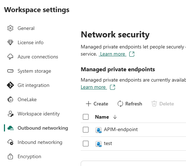This screenshot has width=186, height=166.
Task: Click the plus icon next to Create
Action: pyautogui.click(x=89, y=104)
